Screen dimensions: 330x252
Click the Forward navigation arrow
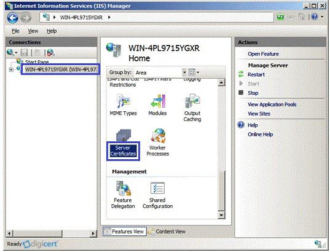coord(26,18)
